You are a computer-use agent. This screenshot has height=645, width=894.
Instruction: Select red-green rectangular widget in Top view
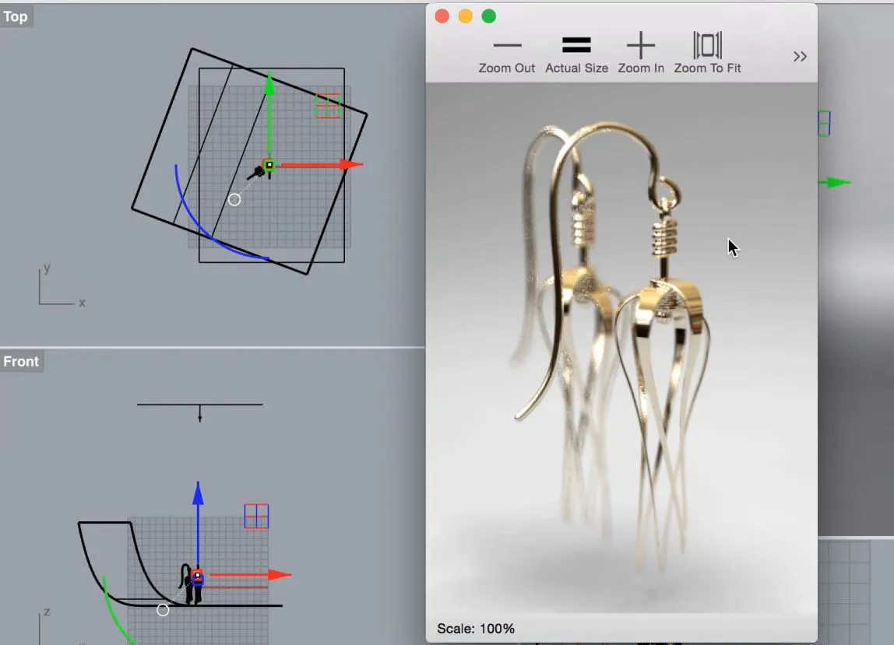pyautogui.click(x=328, y=106)
